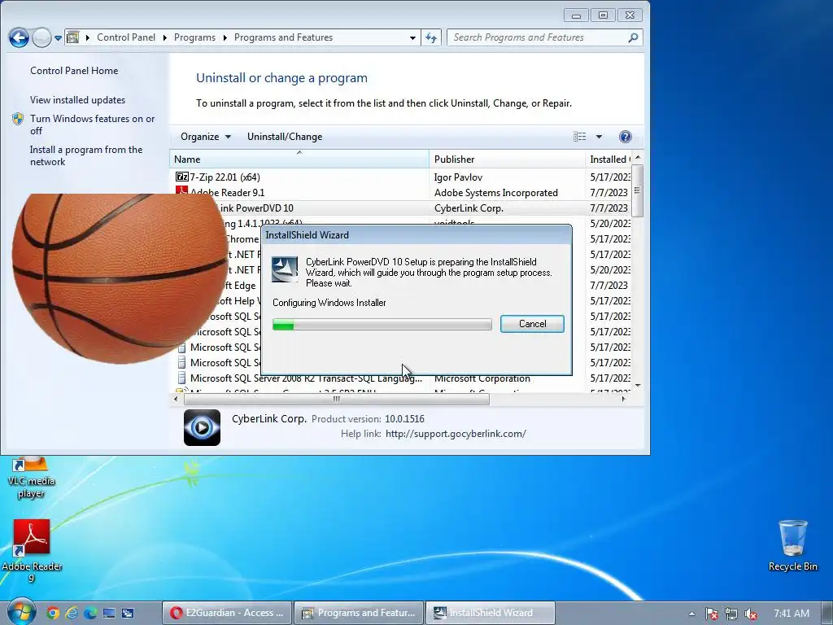Sort by the Publisher column header
Viewport: 833px width, 625px height.
click(x=507, y=159)
